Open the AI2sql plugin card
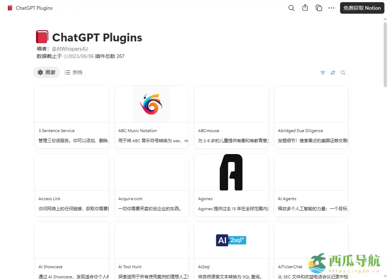The image size is (388, 279). 231,251
